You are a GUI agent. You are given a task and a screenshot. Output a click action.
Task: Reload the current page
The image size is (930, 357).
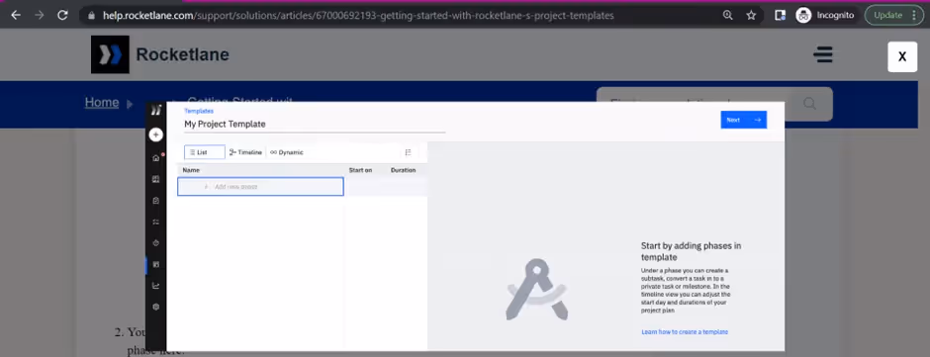(x=62, y=16)
